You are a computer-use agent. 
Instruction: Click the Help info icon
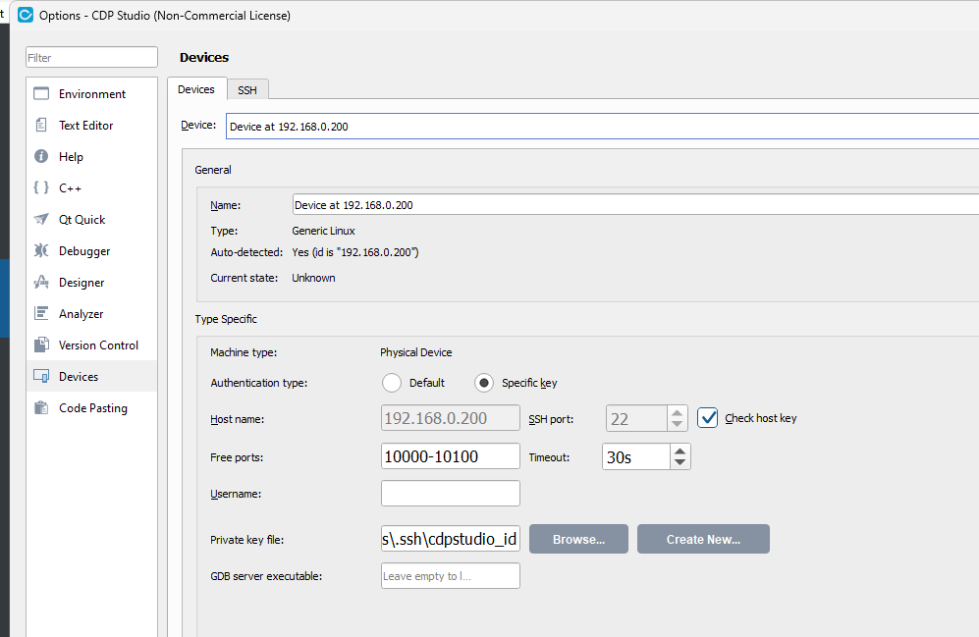(x=41, y=156)
